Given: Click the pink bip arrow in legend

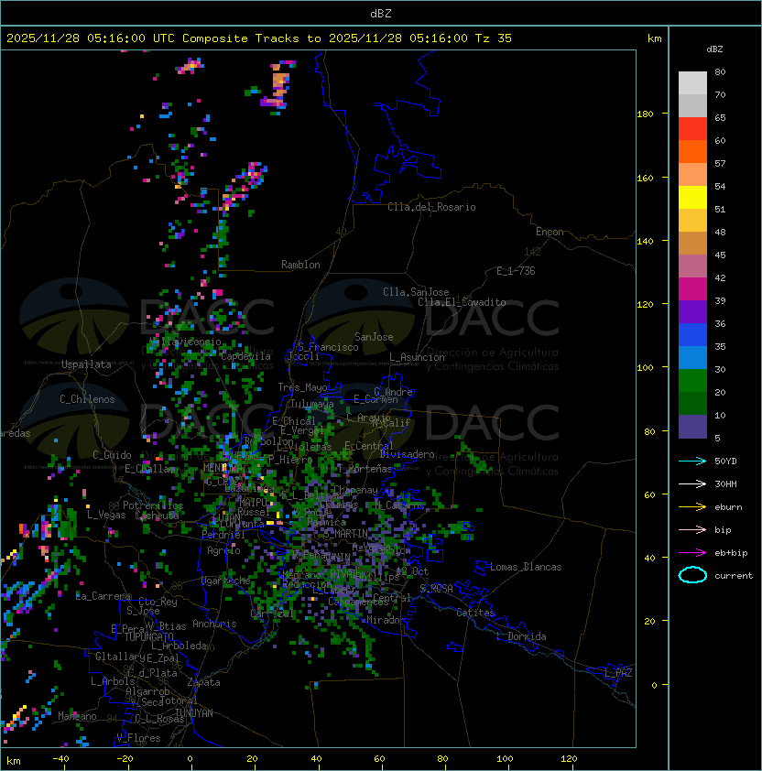Looking at the screenshot, I should [692, 529].
